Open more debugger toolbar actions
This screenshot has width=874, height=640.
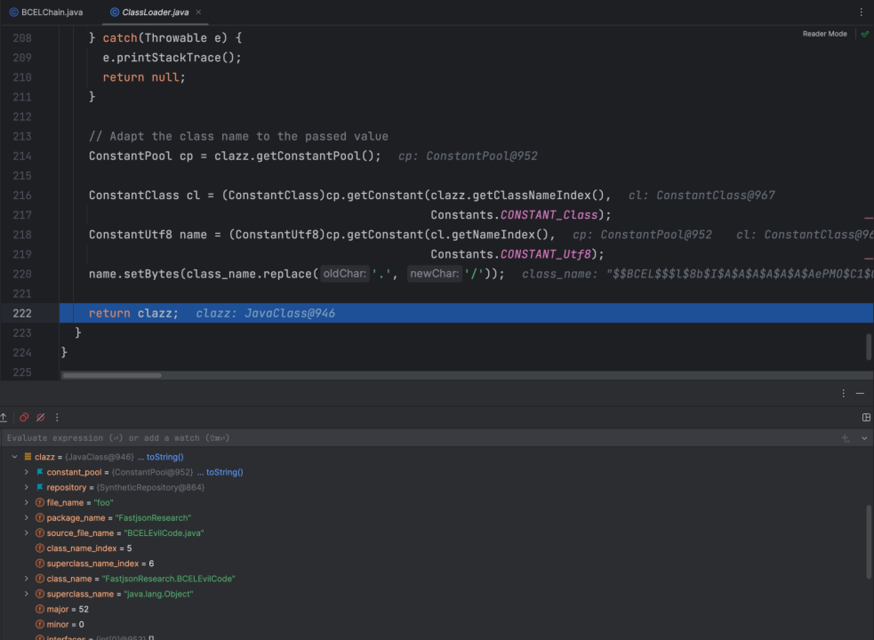57,417
